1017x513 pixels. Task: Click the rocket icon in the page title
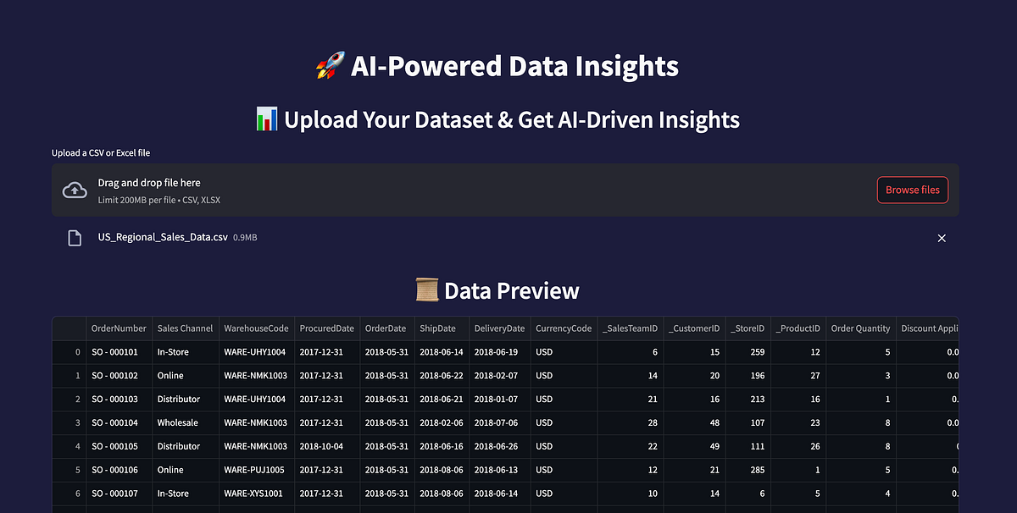pyautogui.click(x=330, y=65)
